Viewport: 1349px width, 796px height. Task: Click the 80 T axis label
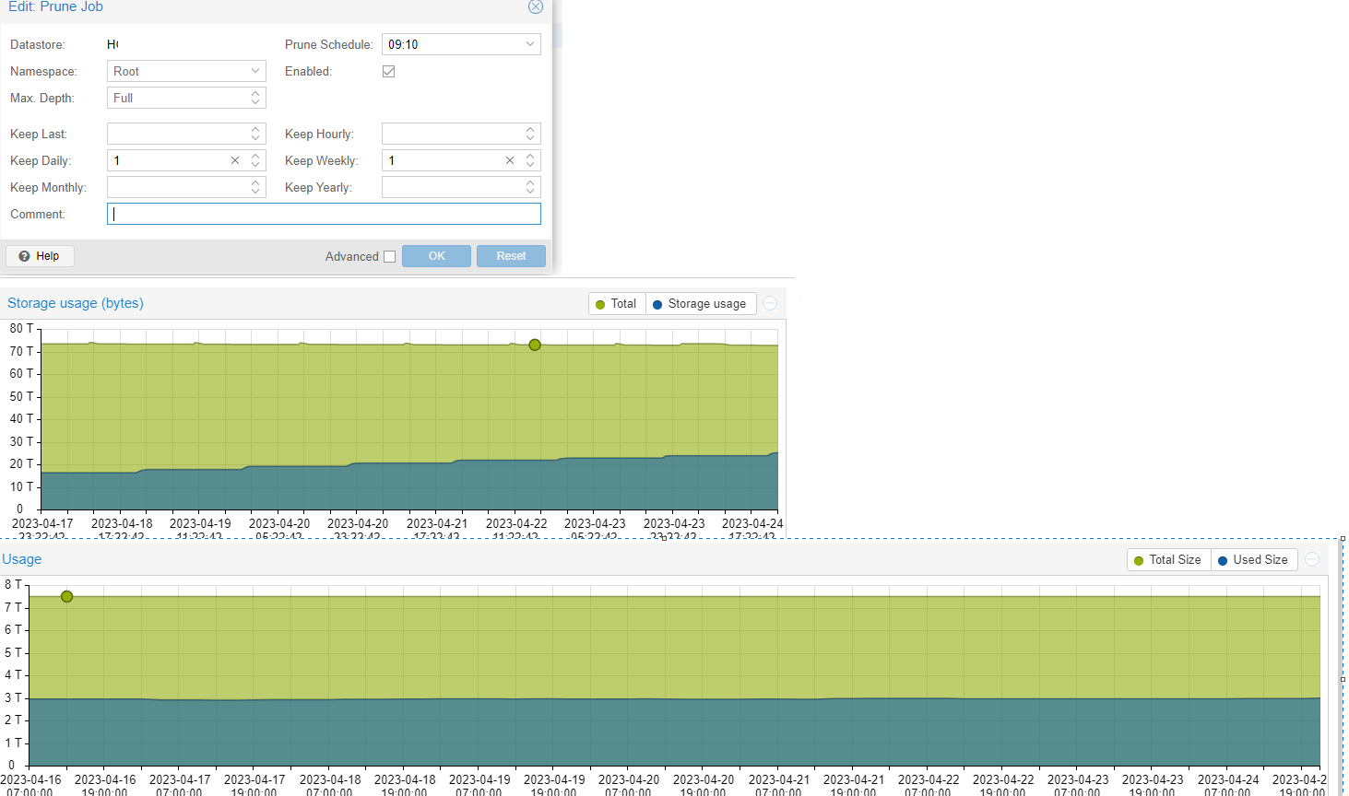pyautogui.click(x=21, y=328)
